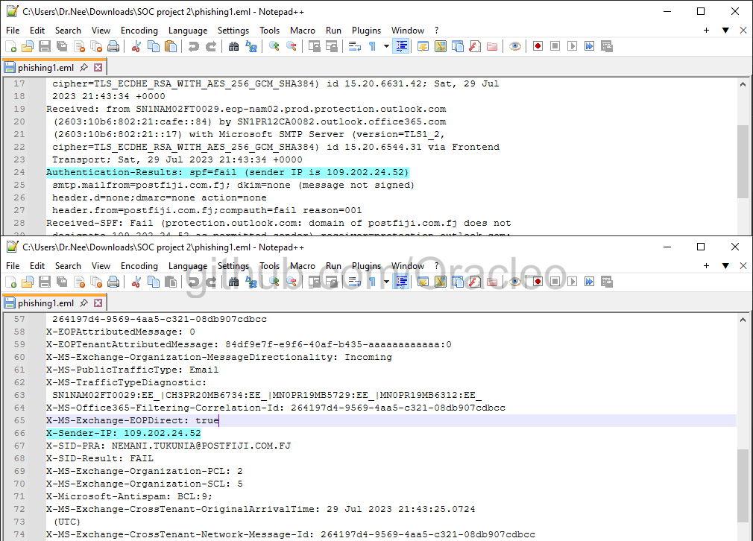Click Redo arrow in top window toolbar
The image size is (753, 541).
click(x=211, y=46)
